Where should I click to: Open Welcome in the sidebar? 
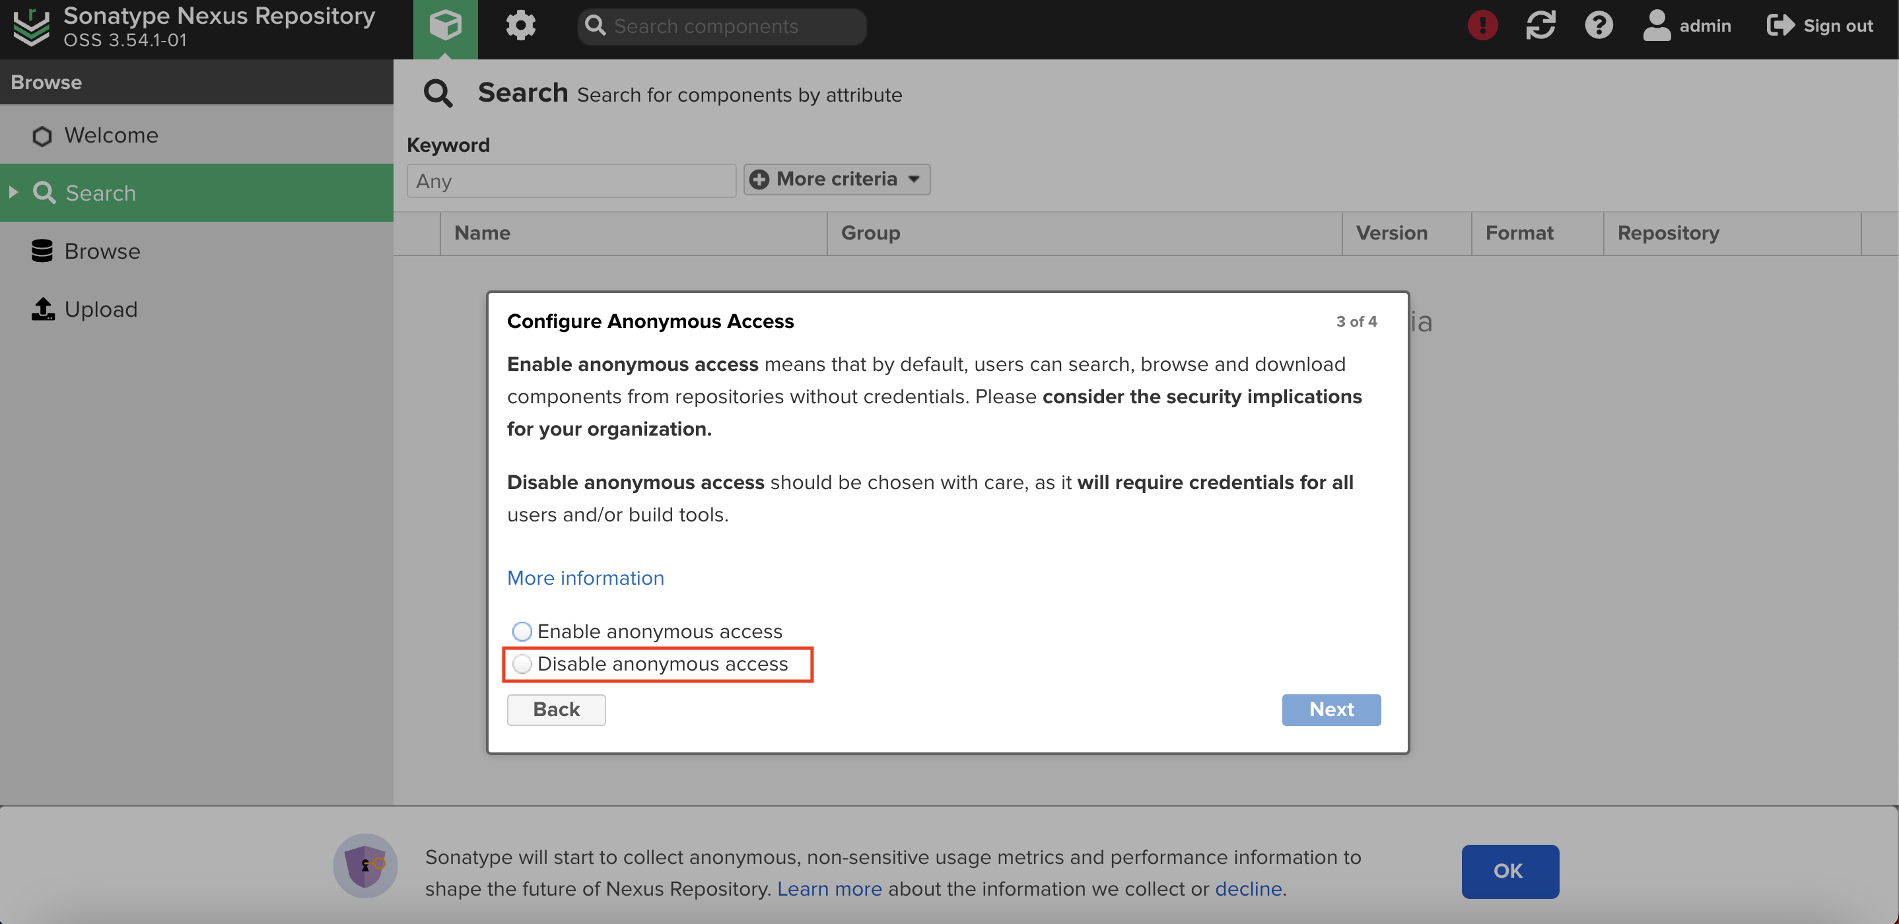(197, 135)
